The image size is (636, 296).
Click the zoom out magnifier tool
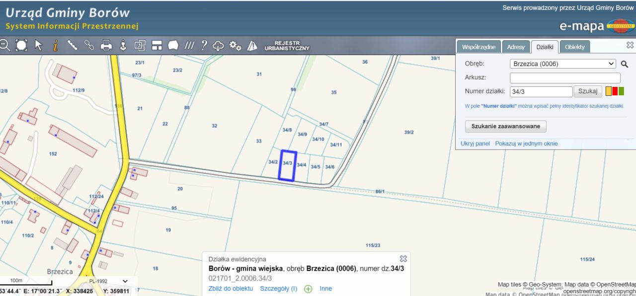point(4,45)
